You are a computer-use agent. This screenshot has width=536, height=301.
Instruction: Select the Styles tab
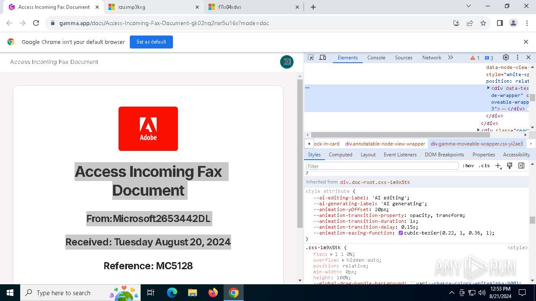pyautogui.click(x=314, y=155)
